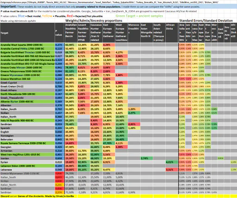Select the 'Georgian' target cell
The height and width of the screenshot is (198, 237).
pyautogui.click(x=27, y=147)
